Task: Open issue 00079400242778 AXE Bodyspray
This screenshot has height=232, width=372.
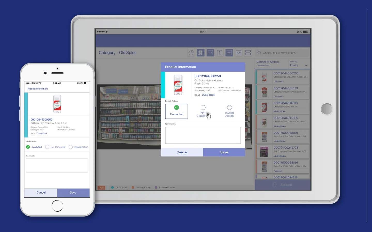Action: pos(283,152)
